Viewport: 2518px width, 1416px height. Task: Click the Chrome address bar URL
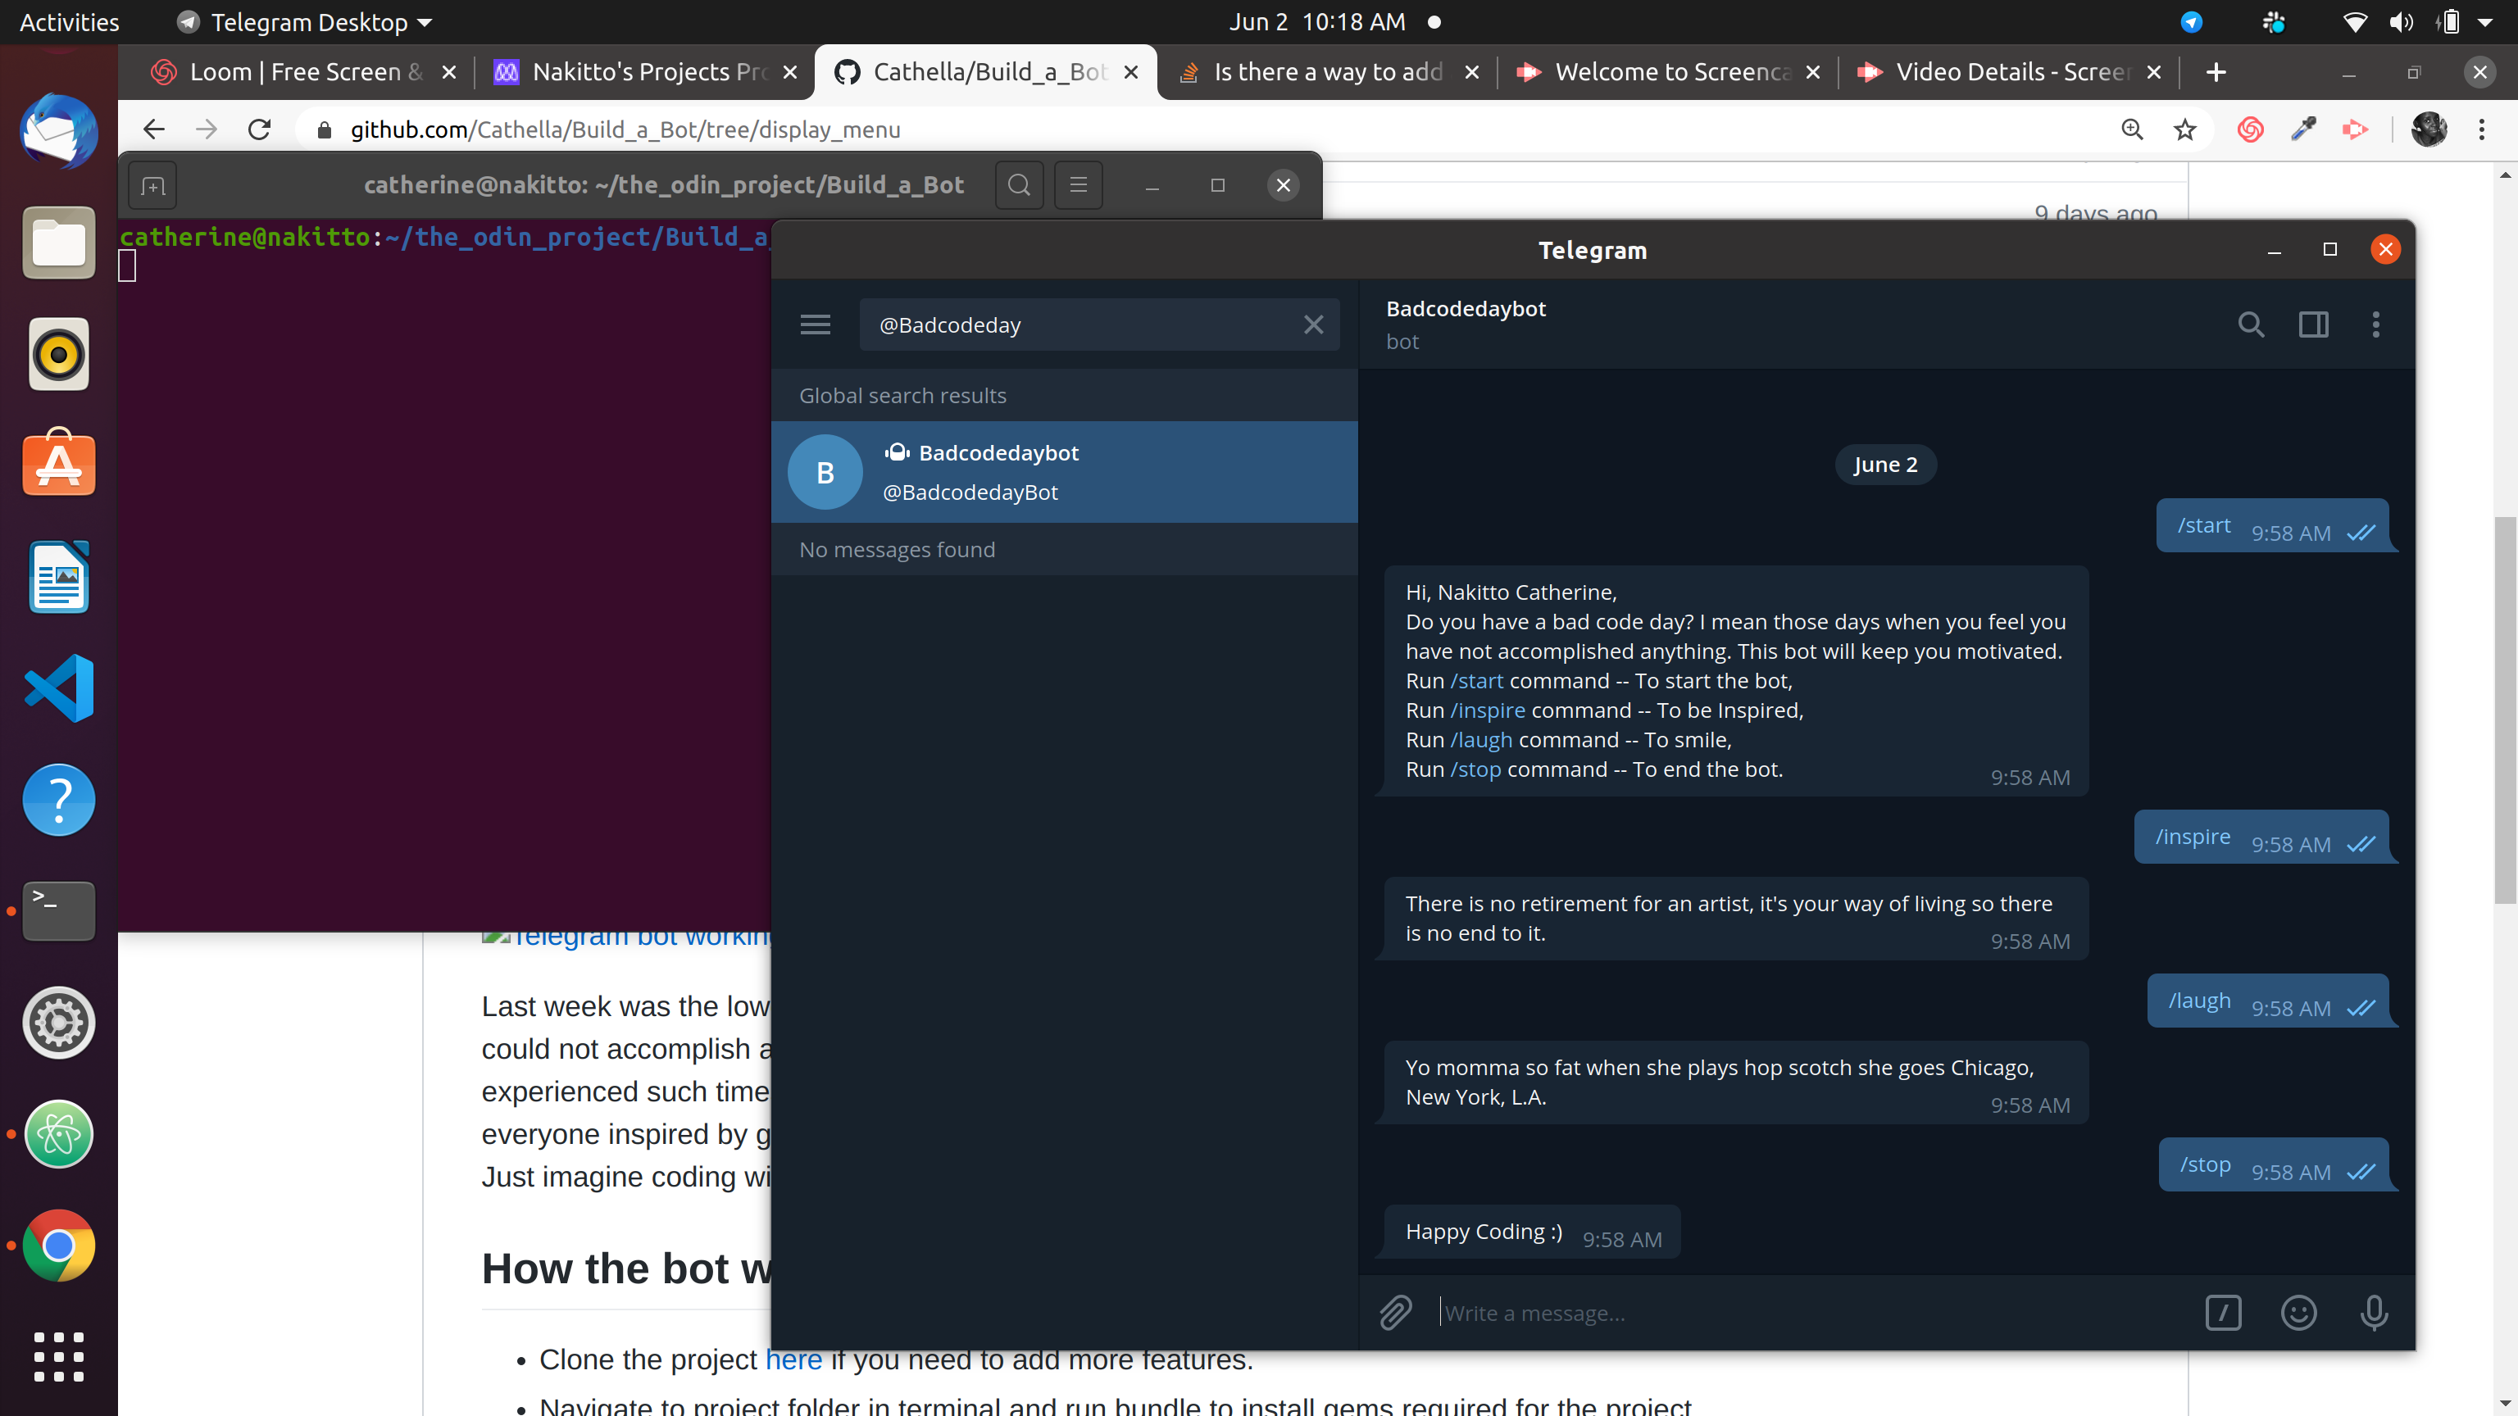(x=625, y=129)
